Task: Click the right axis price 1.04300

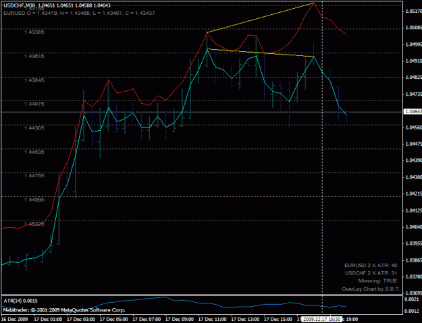Action: (x=413, y=177)
